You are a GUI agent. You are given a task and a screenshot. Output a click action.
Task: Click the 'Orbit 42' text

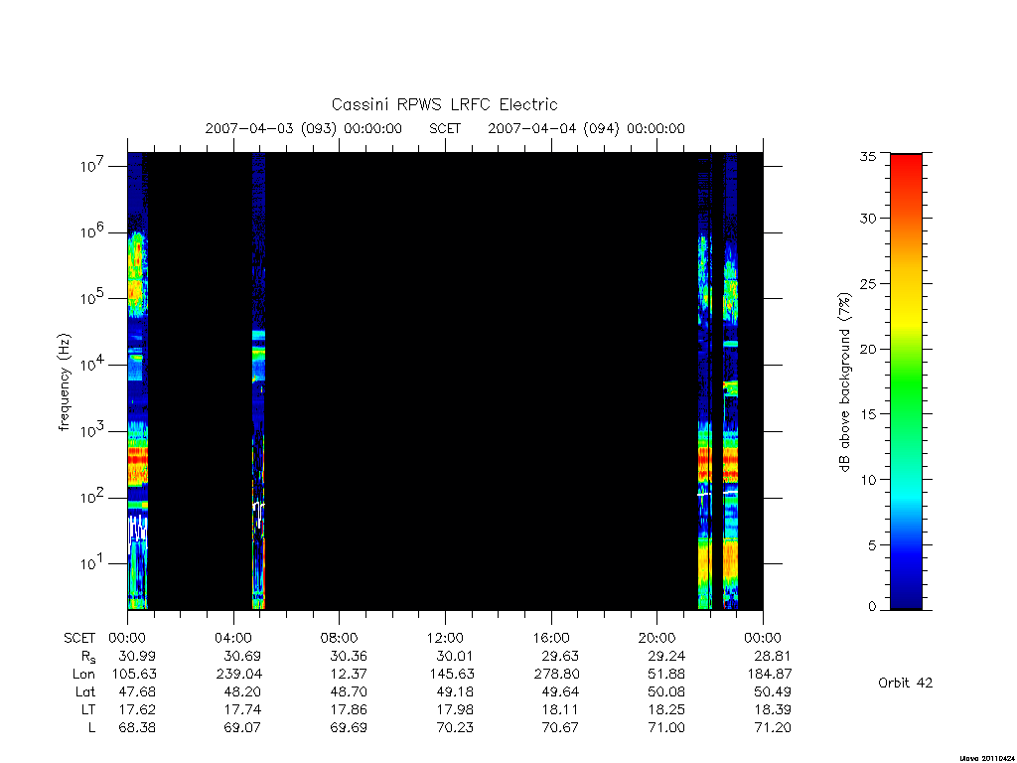tap(906, 683)
